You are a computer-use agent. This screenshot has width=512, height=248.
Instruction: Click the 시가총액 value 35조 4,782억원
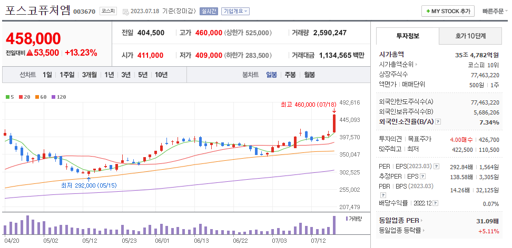477,55
